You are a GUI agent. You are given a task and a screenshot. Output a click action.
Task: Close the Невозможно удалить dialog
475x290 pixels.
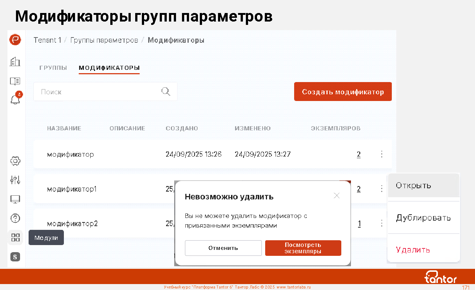click(x=336, y=196)
